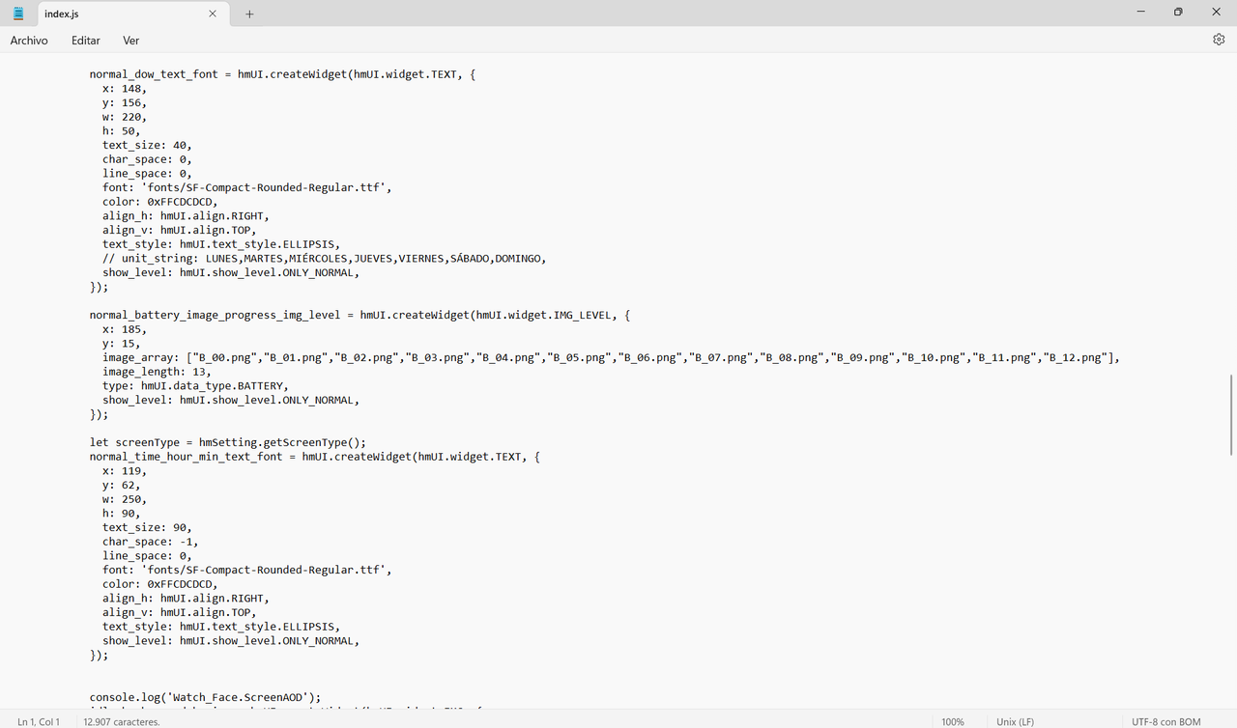Viewport: 1237px width, 728px height.
Task: Click the Unix (LF) line ending indicator
Action: (1016, 721)
